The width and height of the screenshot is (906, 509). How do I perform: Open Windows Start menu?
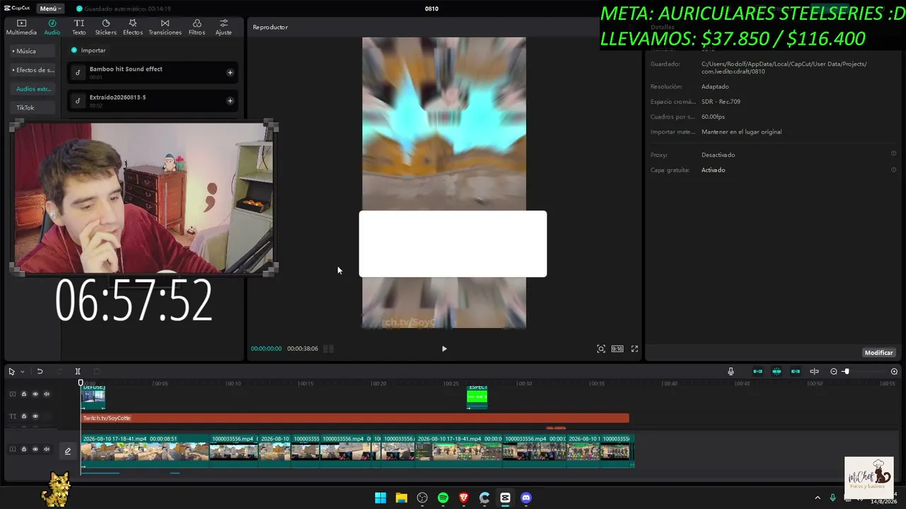point(381,498)
